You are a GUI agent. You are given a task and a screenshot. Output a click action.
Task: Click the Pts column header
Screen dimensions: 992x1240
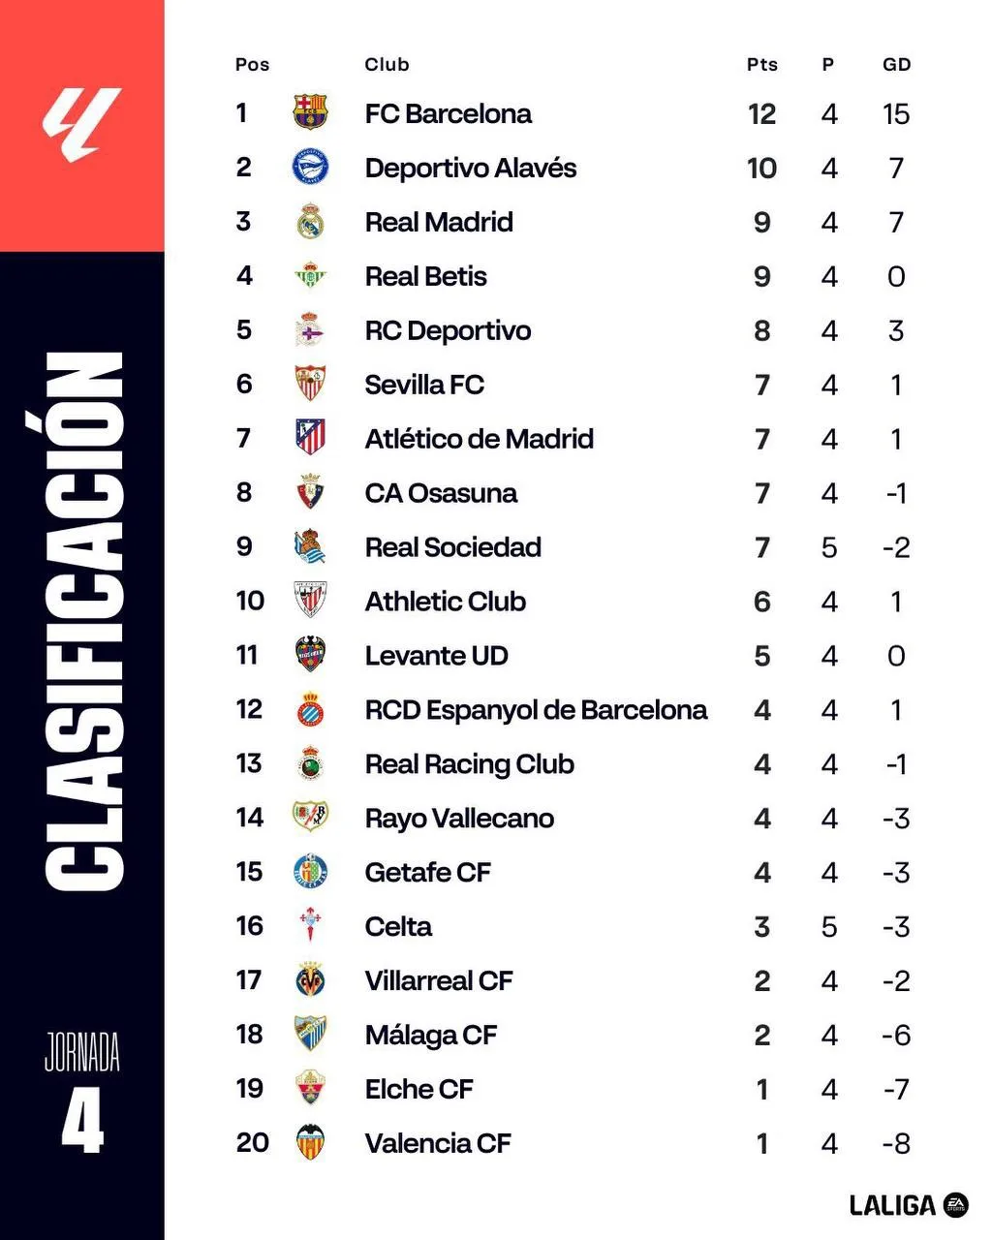tap(762, 64)
